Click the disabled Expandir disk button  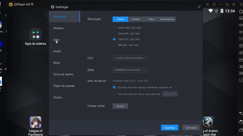(x=170, y=94)
